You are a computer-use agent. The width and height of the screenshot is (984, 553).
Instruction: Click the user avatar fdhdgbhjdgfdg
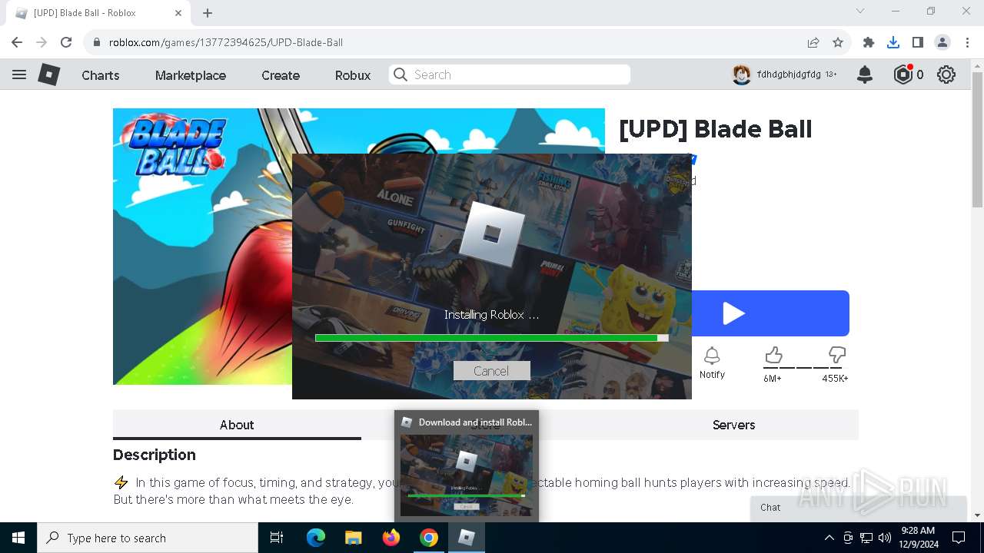(741, 75)
